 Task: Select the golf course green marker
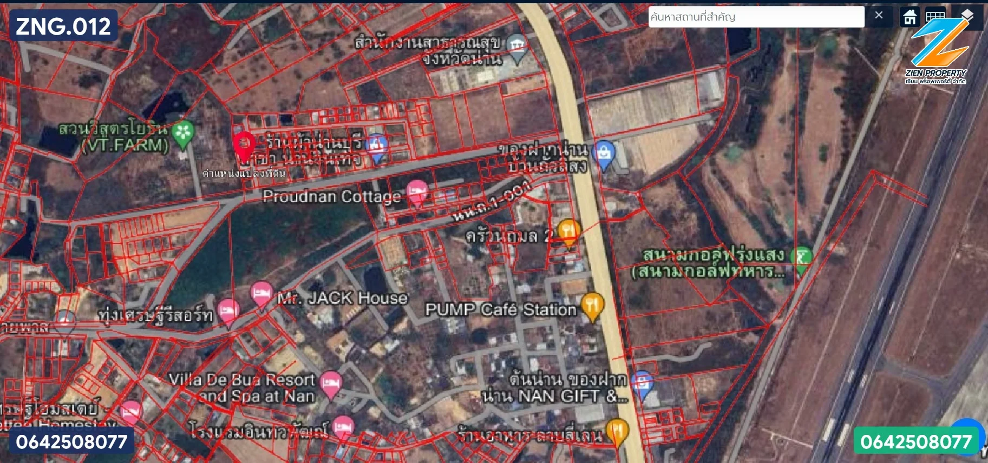tap(801, 258)
